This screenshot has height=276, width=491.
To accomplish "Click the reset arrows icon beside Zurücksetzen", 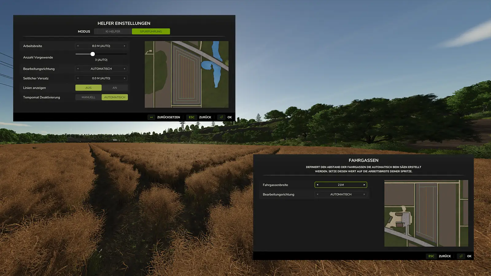I will (151, 117).
